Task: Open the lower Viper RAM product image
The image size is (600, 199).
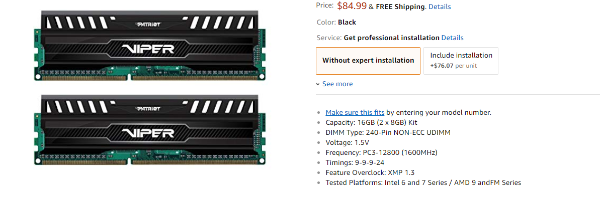Action: point(149,130)
